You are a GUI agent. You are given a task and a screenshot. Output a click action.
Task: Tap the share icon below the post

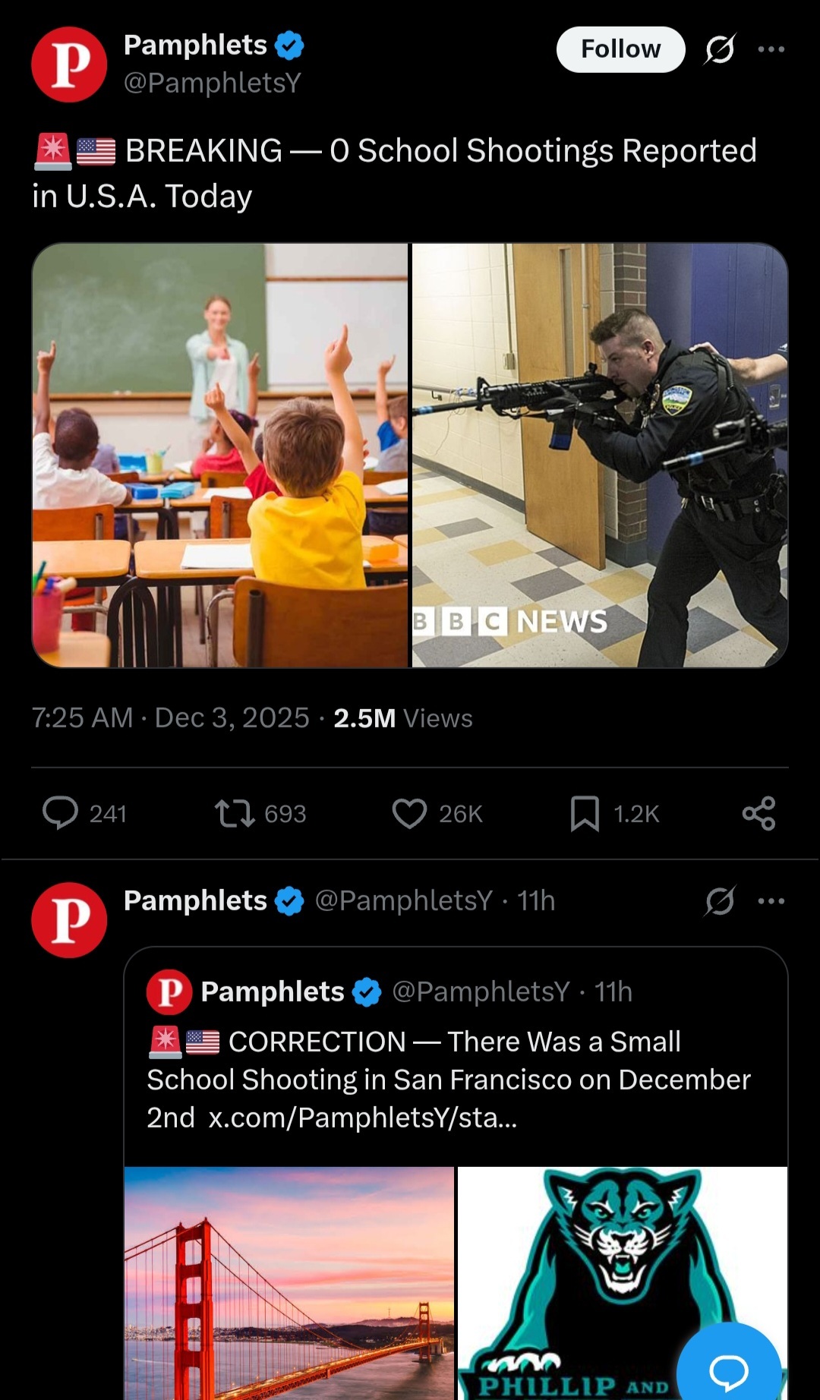pyautogui.click(x=758, y=813)
